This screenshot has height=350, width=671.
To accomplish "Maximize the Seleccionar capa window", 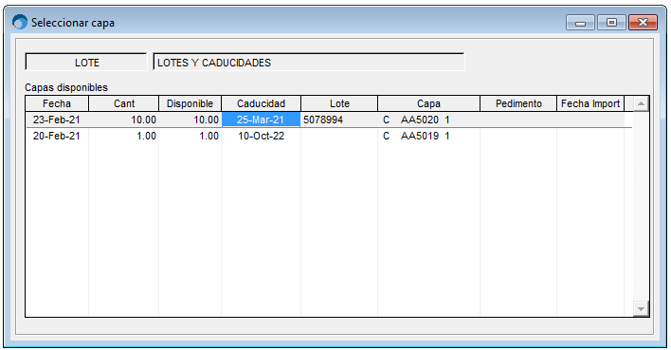I will [x=611, y=22].
